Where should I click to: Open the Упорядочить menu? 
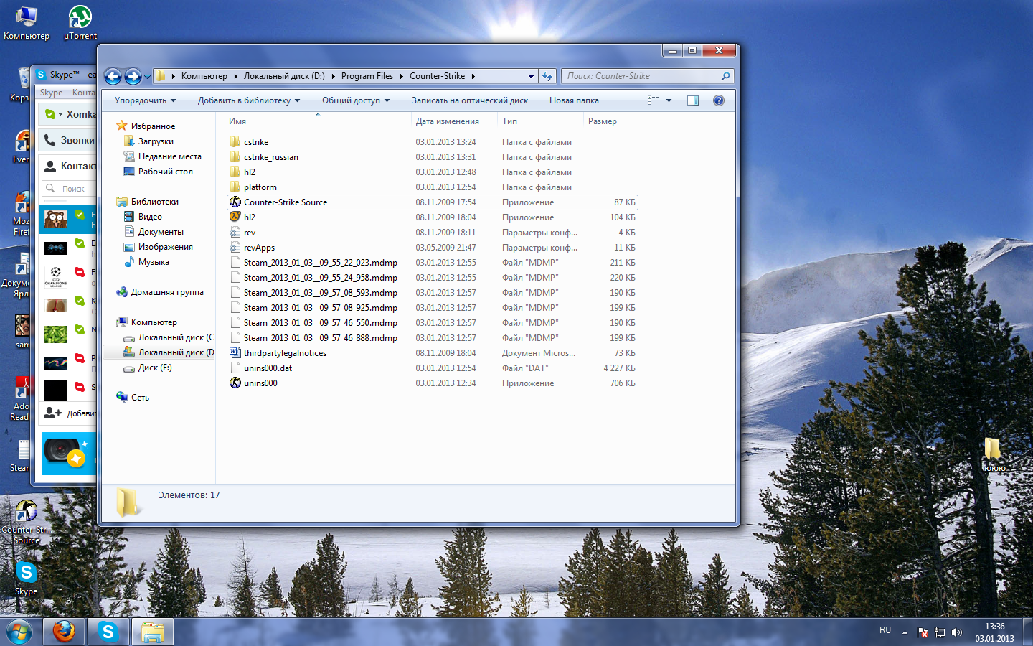pyautogui.click(x=145, y=100)
